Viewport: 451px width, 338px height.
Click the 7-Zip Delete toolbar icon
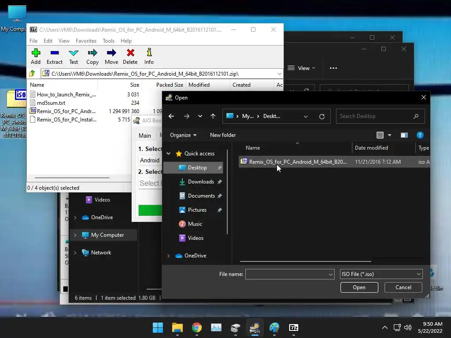coord(130,53)
